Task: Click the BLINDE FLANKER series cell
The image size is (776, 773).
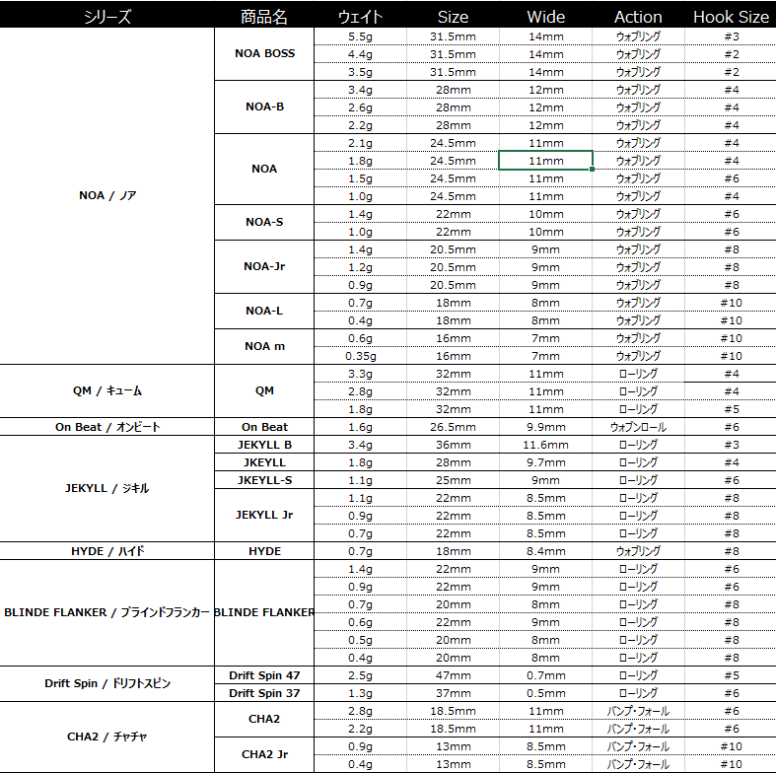Action: pos(107,612)
